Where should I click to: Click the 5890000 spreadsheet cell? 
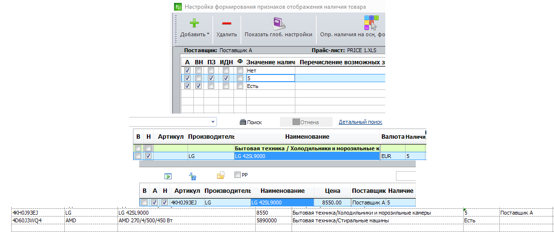coord(274,220)
